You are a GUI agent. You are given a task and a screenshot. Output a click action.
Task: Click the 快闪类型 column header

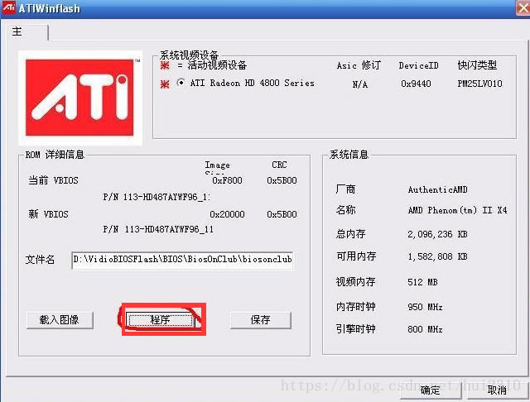click(x=477, y=65)
